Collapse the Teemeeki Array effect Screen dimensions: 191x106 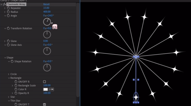point(1,4)
